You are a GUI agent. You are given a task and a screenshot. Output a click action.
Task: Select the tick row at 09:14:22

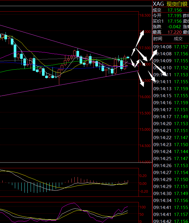tap(171, 137)
